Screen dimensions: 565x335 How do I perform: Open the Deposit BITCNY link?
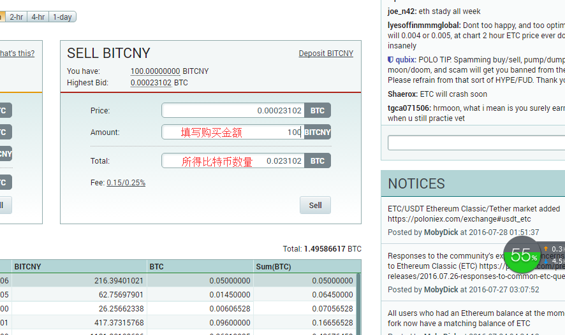[x=326, y=53]
